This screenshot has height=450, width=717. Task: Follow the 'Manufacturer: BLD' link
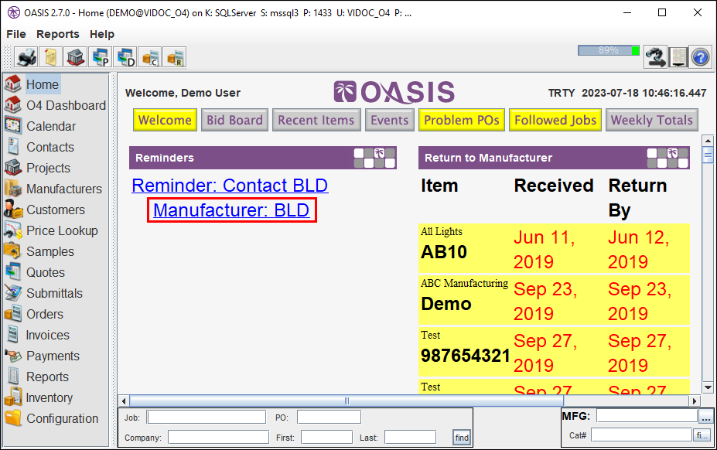(x=231, y=210)
